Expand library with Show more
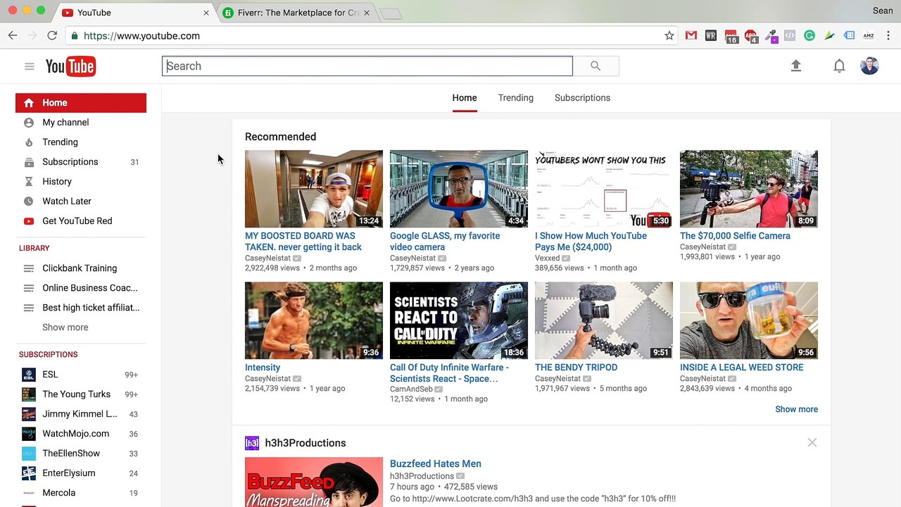This screenshot has width=901, height=507. coord(65,327)
